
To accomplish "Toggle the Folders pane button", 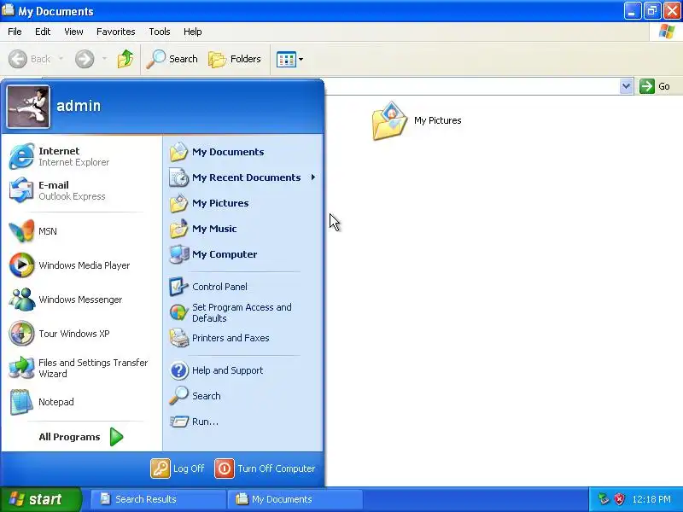I will (x=234, y=59).
